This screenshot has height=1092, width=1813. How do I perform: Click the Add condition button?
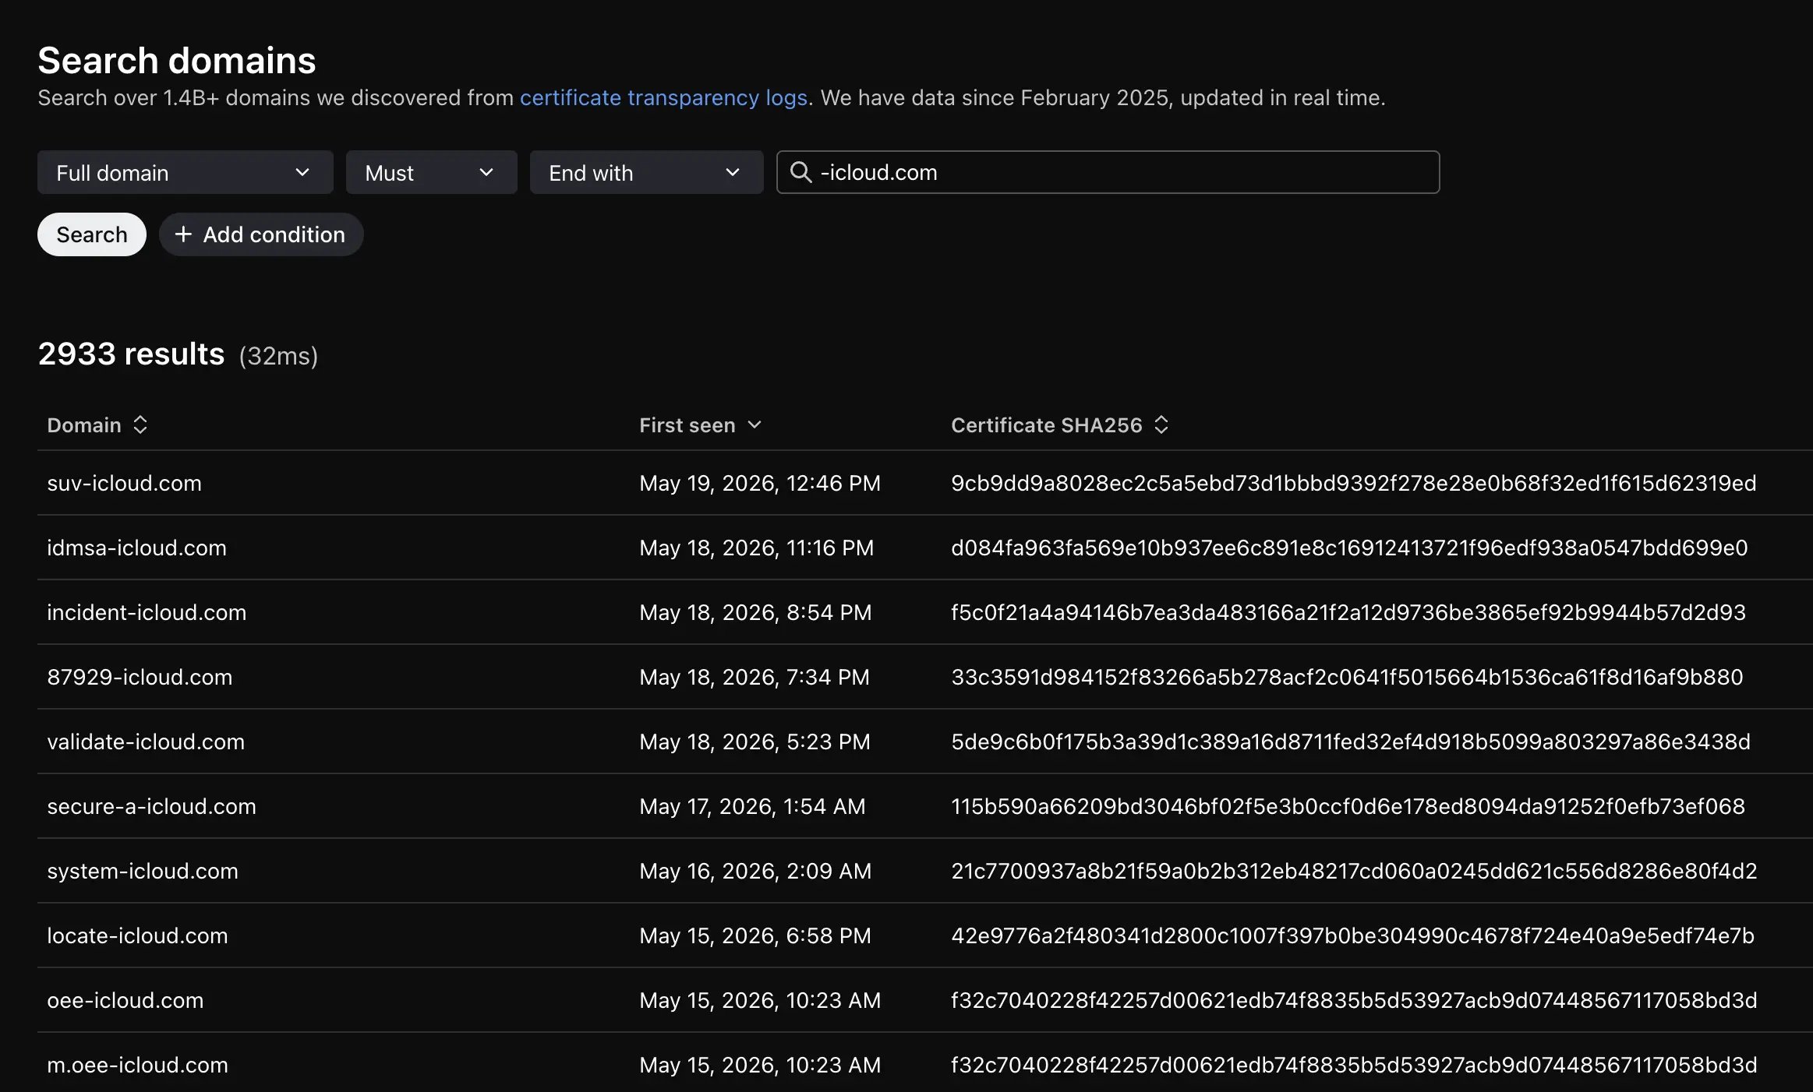click(261, 234)
